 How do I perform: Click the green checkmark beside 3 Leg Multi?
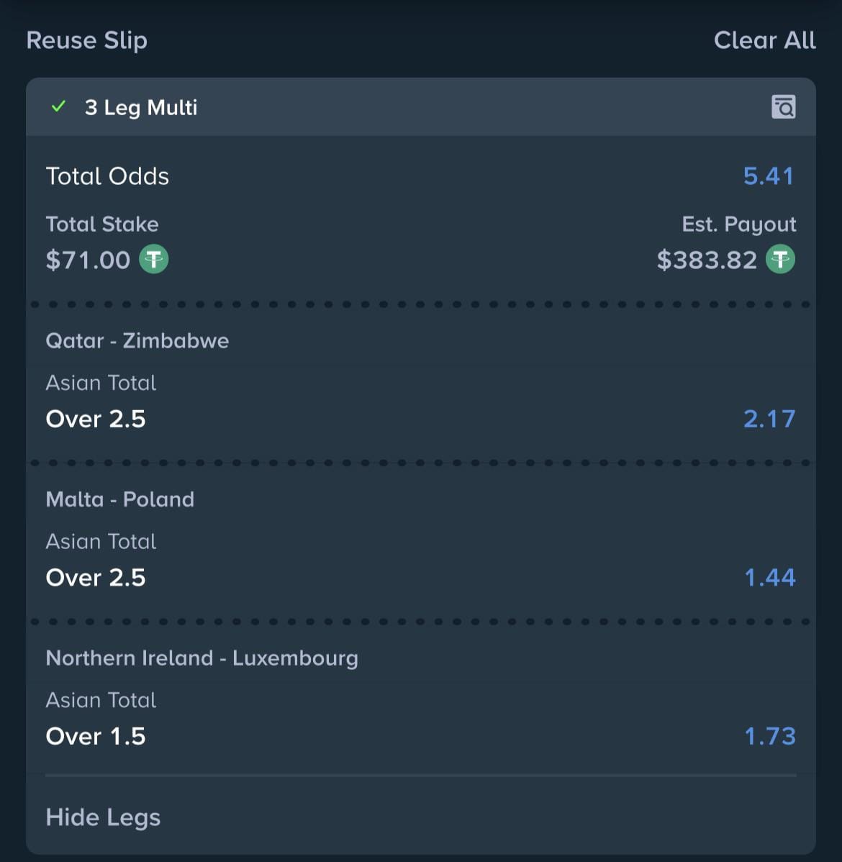59,106
